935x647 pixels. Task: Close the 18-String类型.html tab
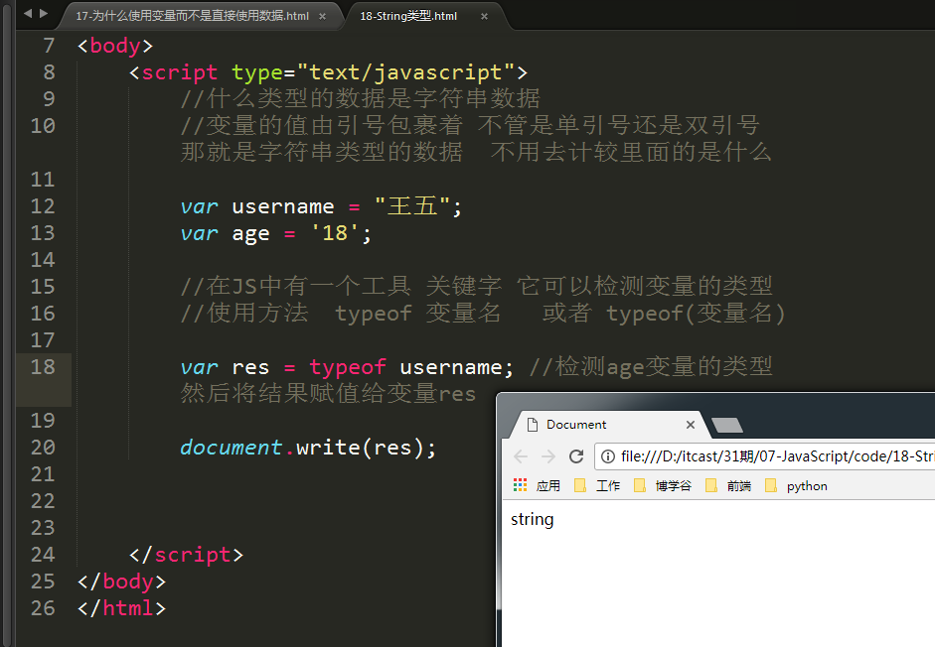coord(484,16)
